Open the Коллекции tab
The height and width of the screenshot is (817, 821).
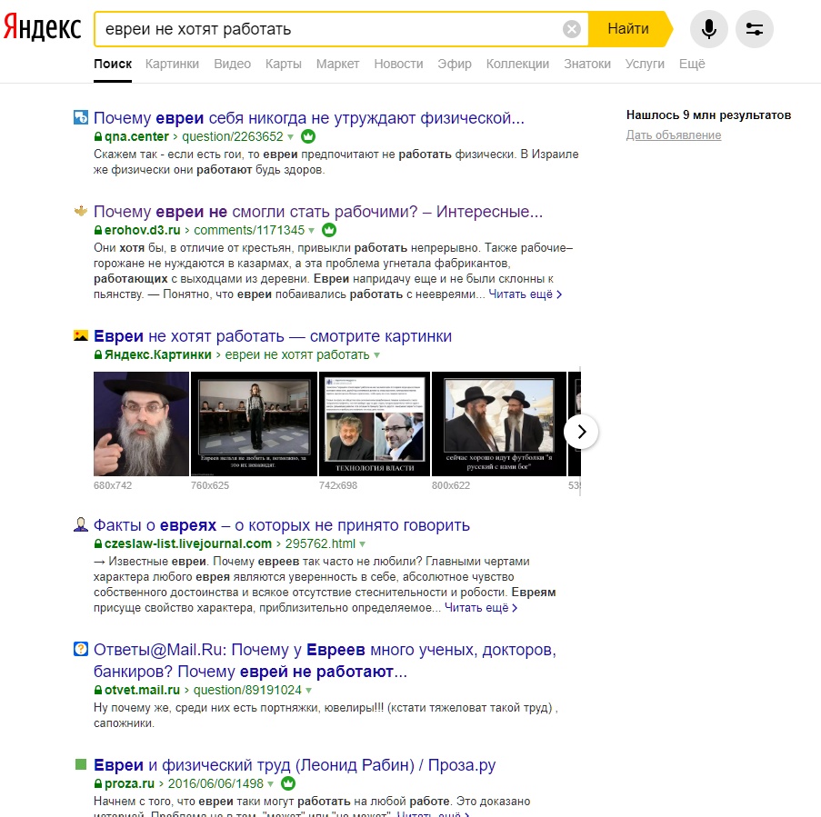tap(517, 64)
